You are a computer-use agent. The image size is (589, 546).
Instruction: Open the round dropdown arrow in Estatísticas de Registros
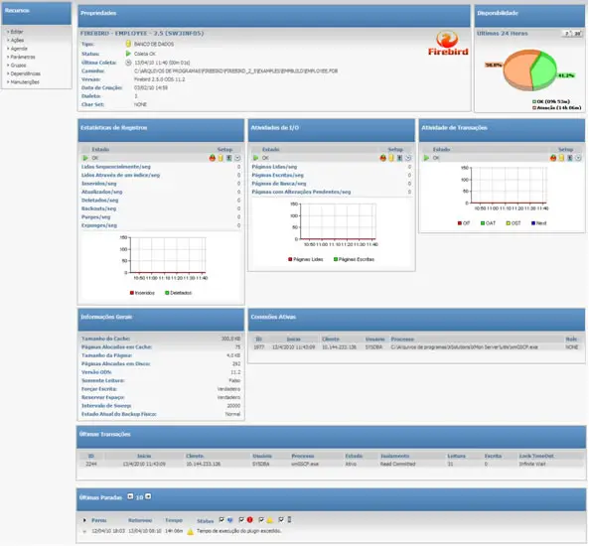point(237,158)
